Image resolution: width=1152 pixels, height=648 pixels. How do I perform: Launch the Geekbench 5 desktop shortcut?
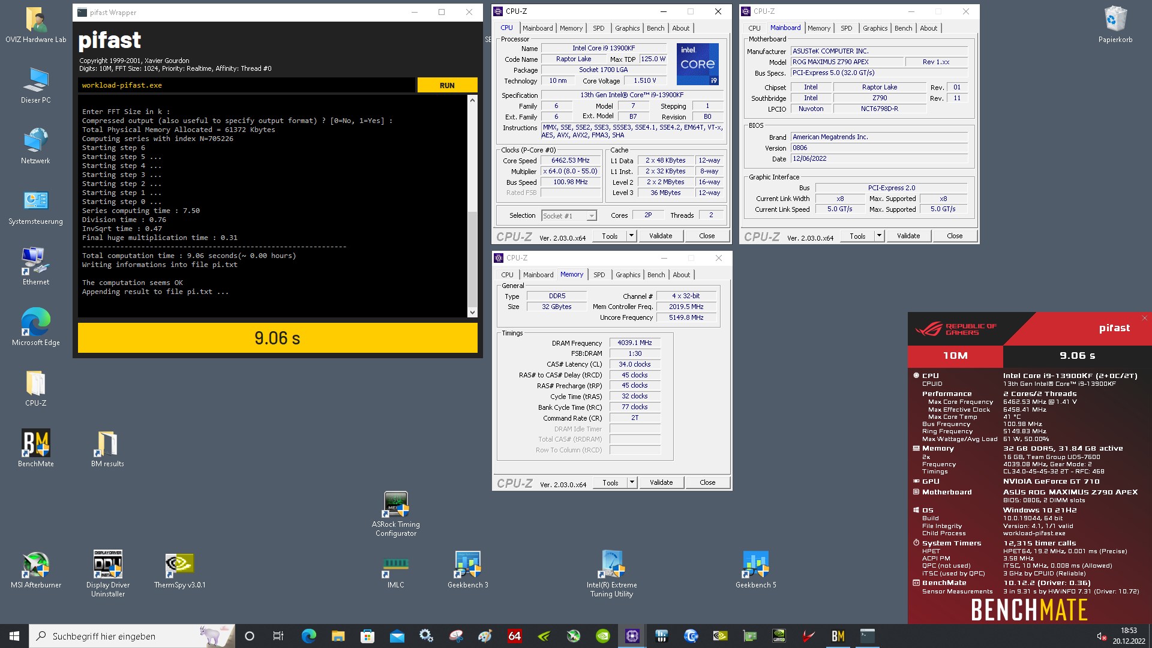click(x=756, y=570)
